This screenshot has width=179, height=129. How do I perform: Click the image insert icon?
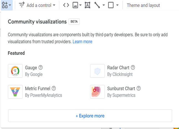click(75, 5)
